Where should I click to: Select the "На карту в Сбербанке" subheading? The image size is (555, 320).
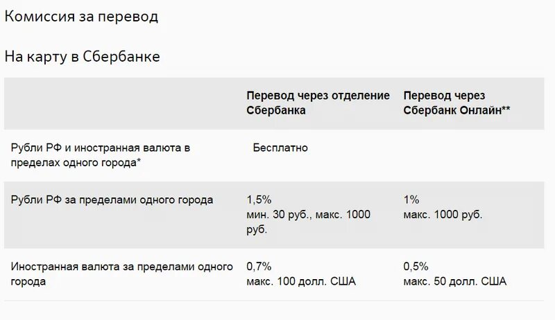(x=83, y=57)
